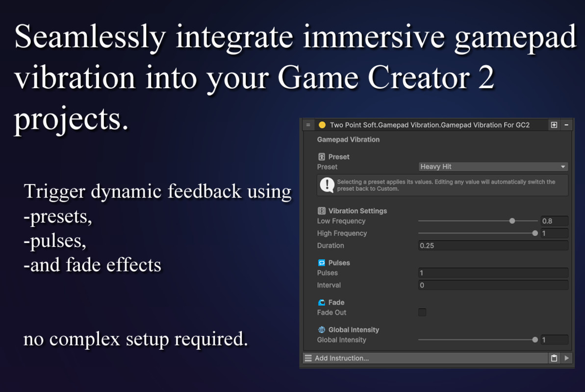The width and height of the screenshot is (585, 392).
Task: Open the Preset dropdown showing Heavy Hit
Action: [493, 167]
